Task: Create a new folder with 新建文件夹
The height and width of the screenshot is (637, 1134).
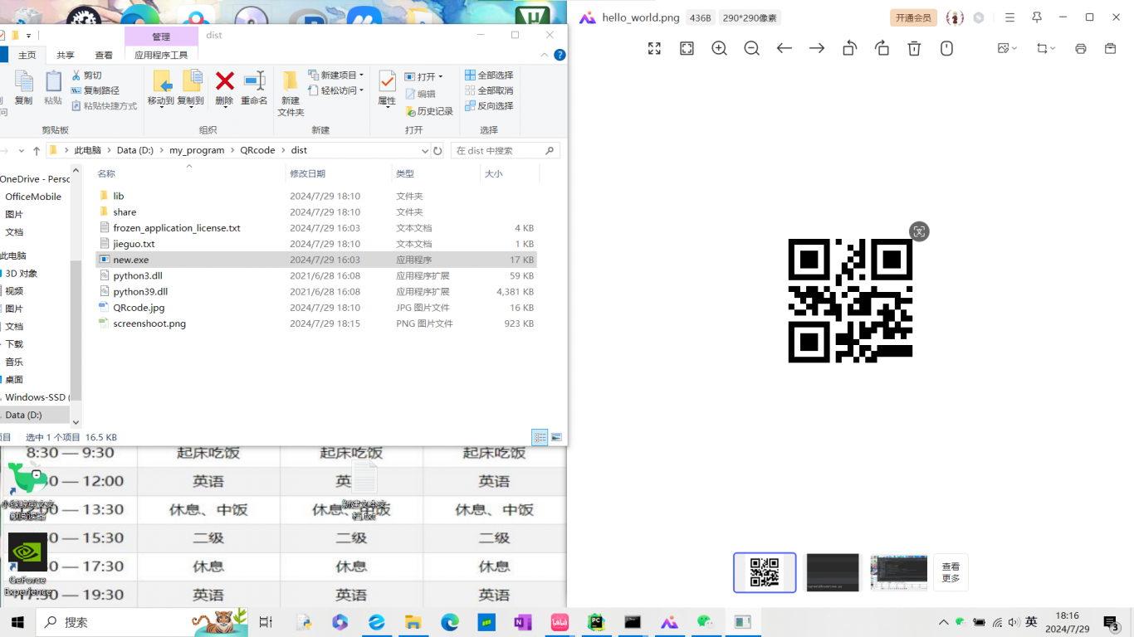Action: 291,93
